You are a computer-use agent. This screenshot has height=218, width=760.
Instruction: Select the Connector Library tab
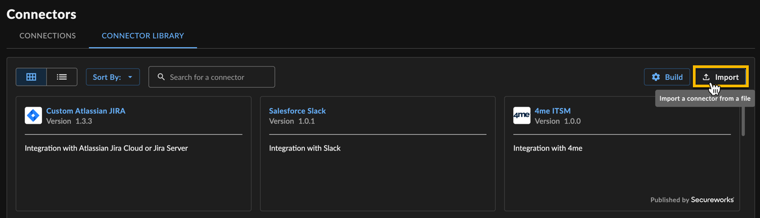[x=143, y=36]
